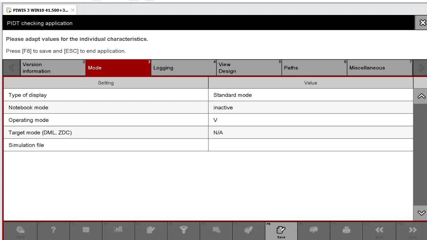Open the Logging tab
Viewport: 427px width, 240px height.
(x=183, y=68)
